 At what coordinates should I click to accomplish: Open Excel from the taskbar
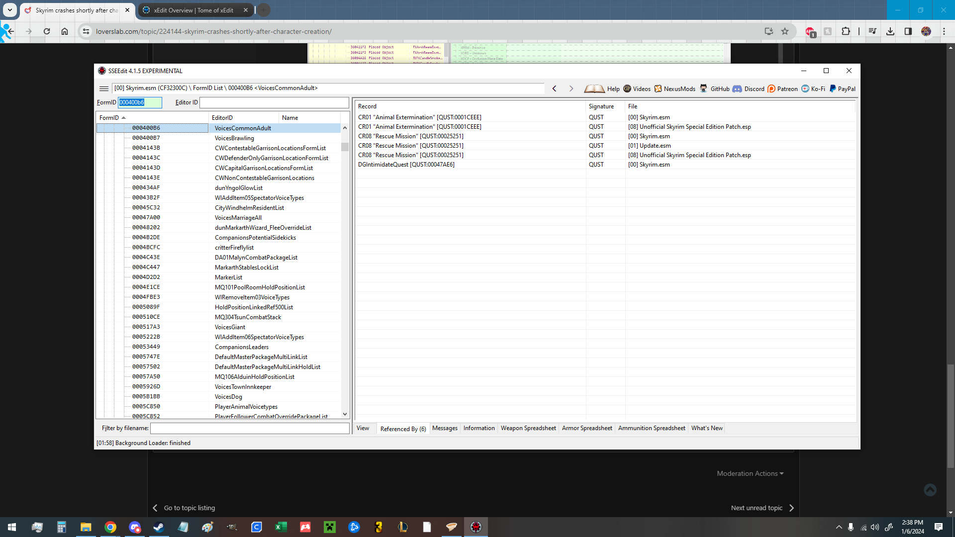tap(281, 527)
